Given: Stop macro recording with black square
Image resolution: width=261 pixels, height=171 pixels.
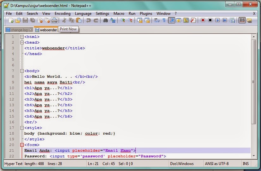Looking at the screenshot, I should 210,20.
